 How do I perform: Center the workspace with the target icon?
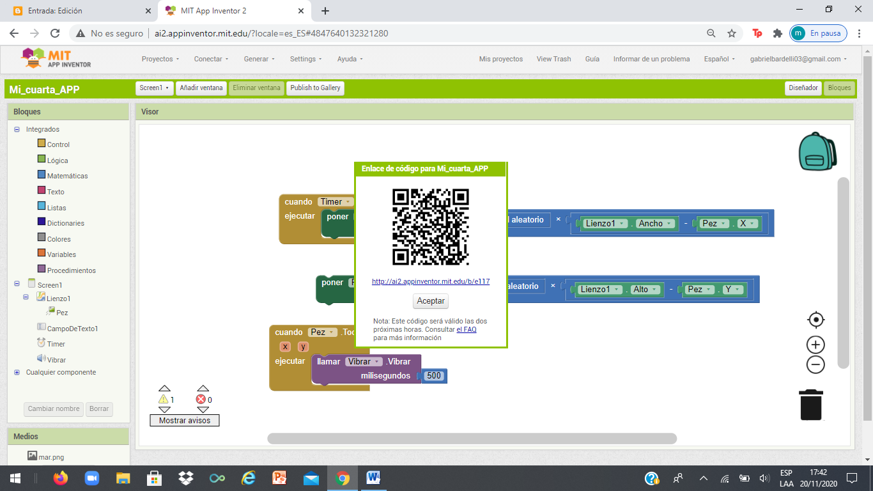815,320
